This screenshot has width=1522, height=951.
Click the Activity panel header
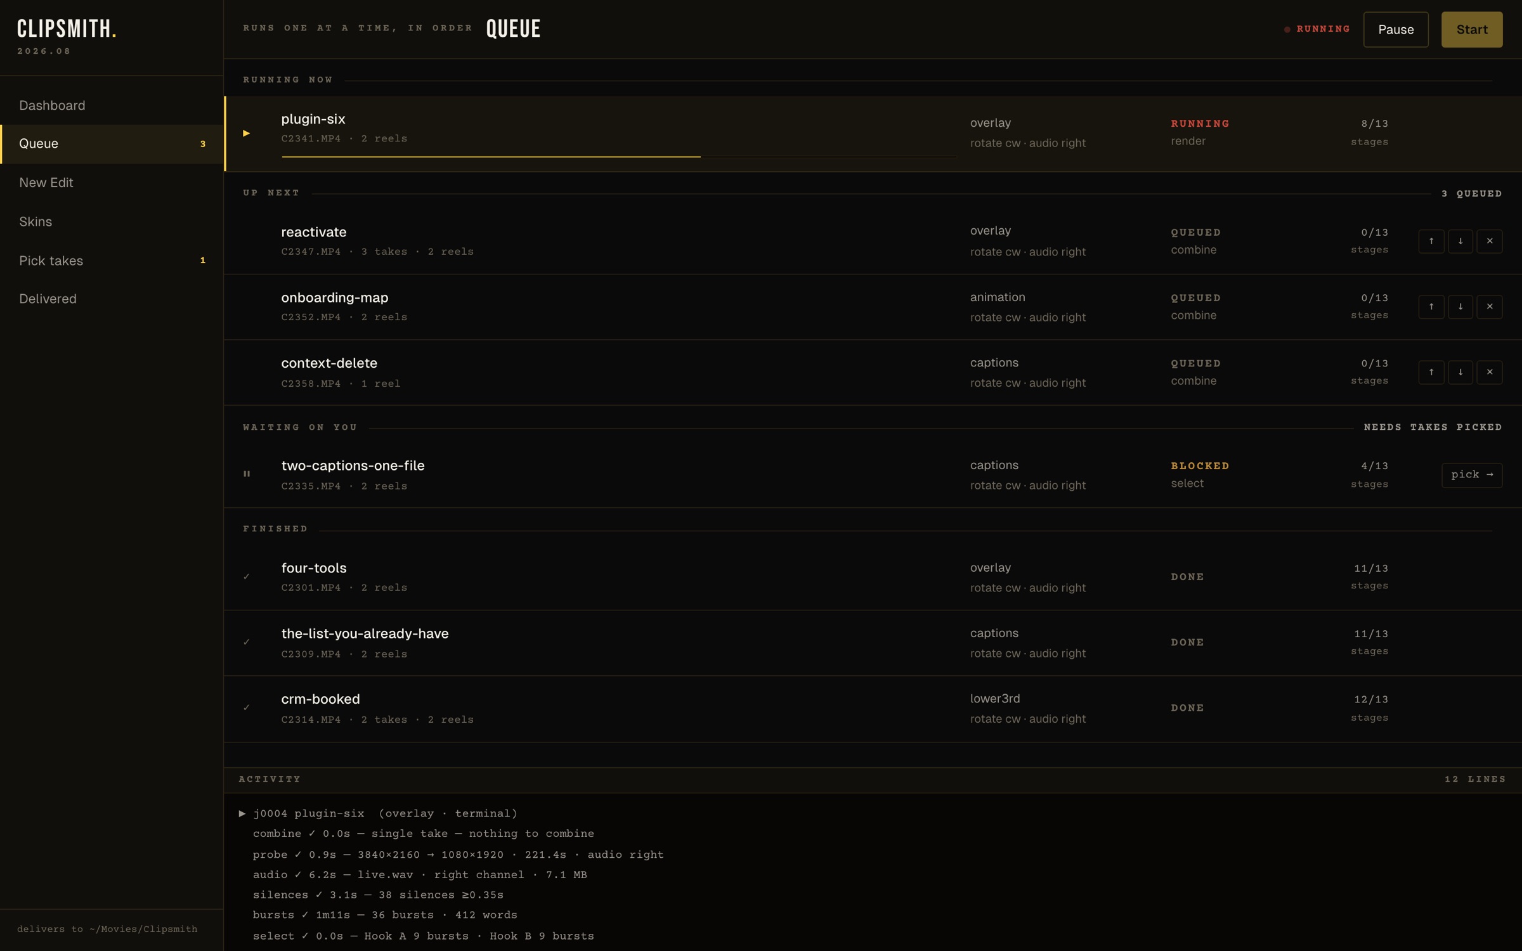873,780
